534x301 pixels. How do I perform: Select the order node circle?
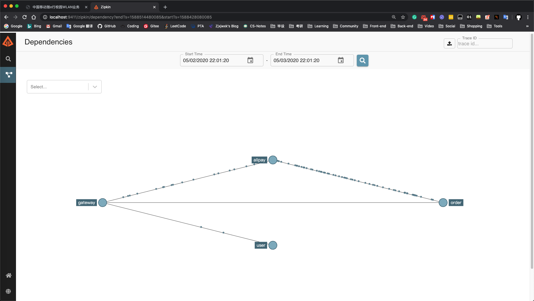coord(443,203)
